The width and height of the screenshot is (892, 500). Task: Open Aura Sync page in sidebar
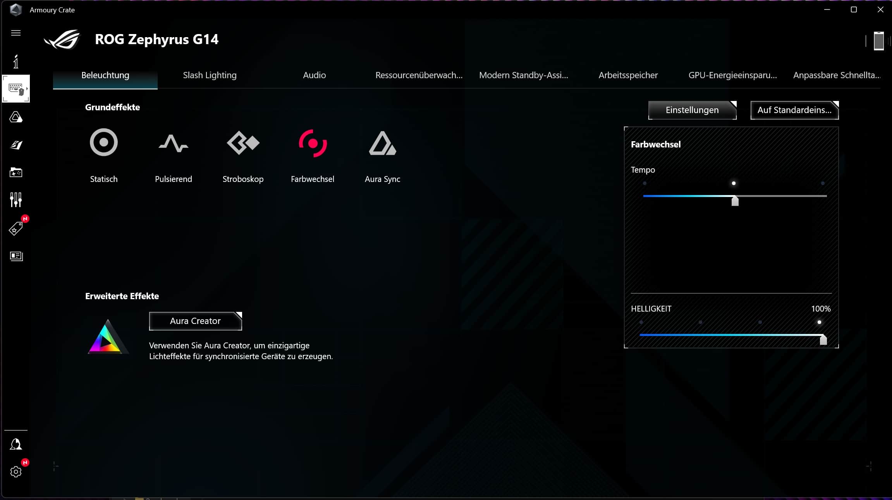pos(16,117)
